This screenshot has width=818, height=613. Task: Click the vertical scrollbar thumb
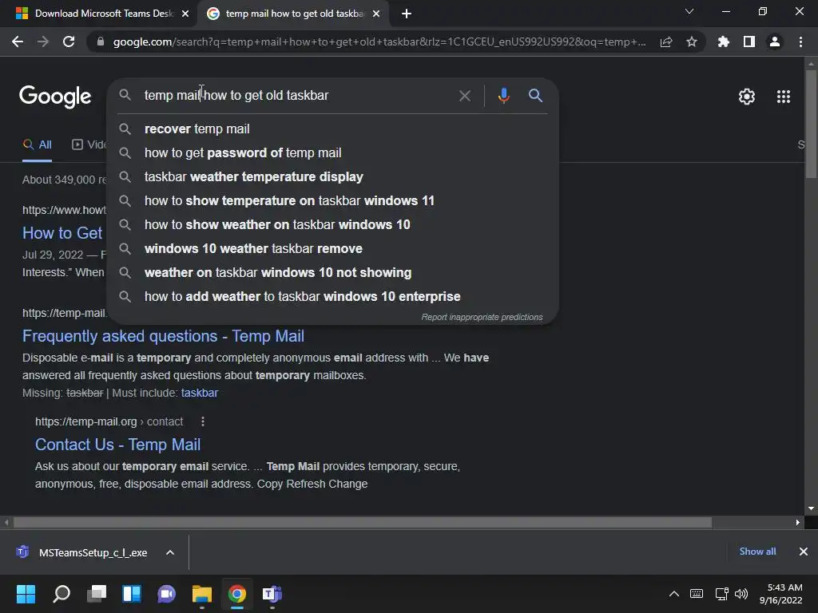click(x=811, y=124)
